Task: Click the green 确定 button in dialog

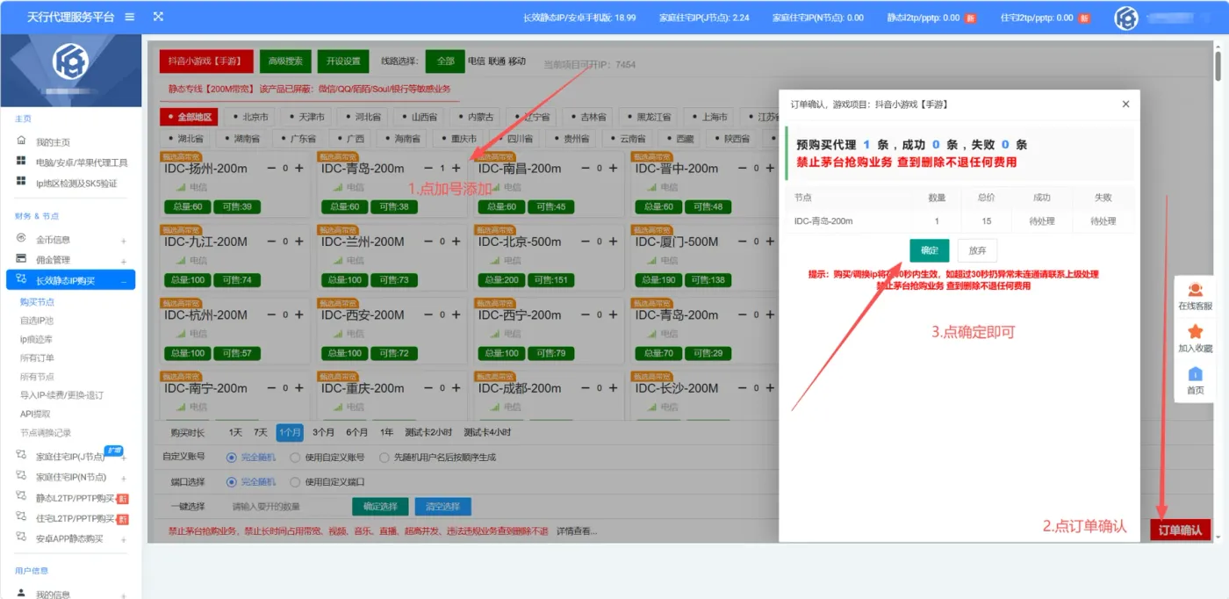Action: click(929, 250)
